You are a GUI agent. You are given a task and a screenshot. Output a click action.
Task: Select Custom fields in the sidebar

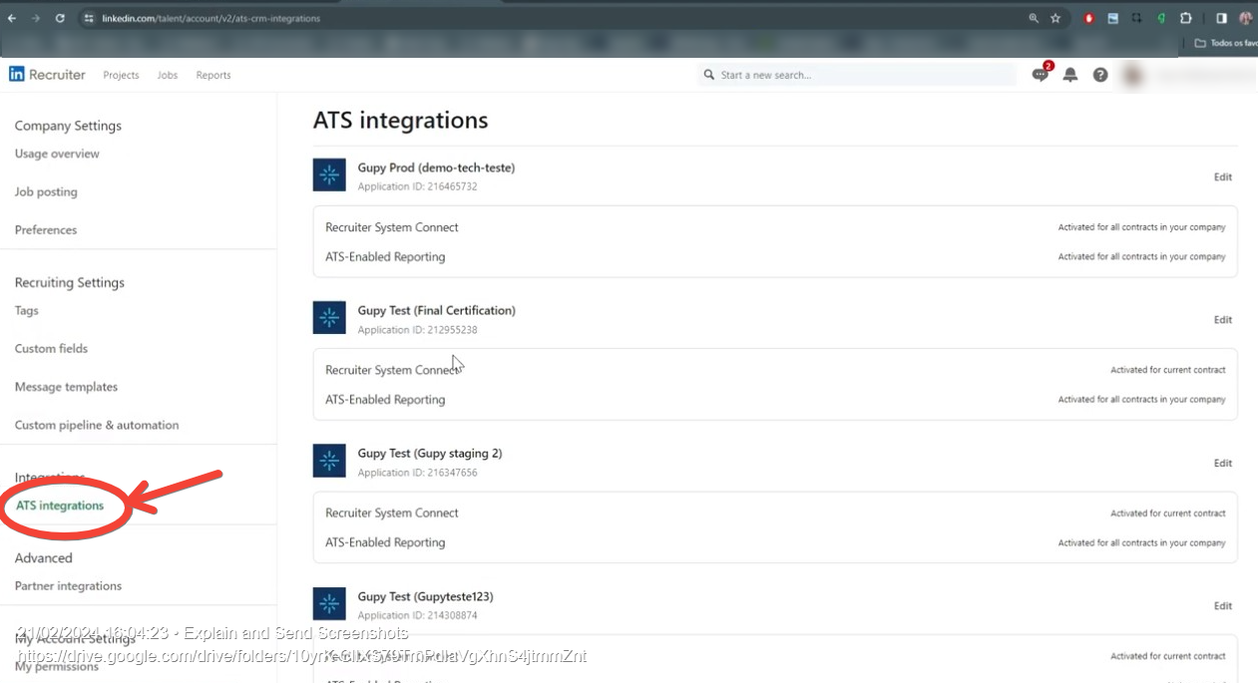point(51,348)
